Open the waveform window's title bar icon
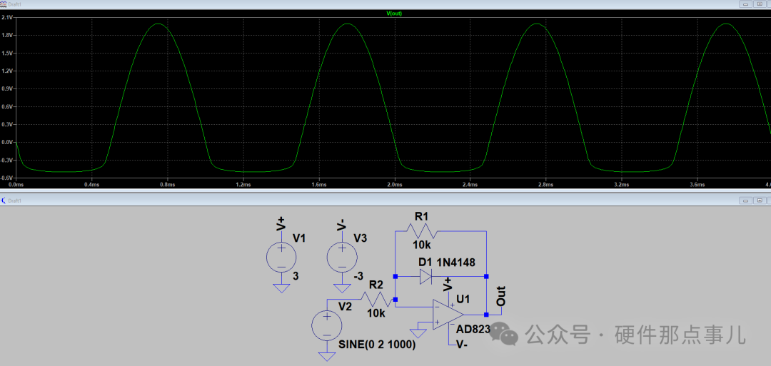 [4, 4]
